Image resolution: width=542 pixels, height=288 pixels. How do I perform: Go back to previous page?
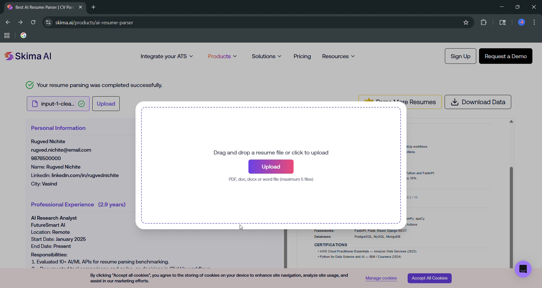coord(8,22)
